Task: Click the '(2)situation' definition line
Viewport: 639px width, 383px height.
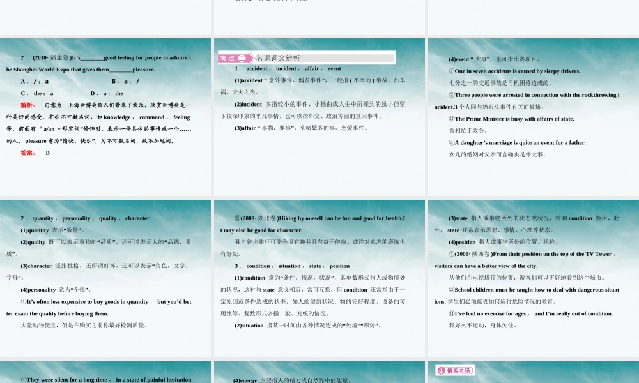Action: click(308, 325)
